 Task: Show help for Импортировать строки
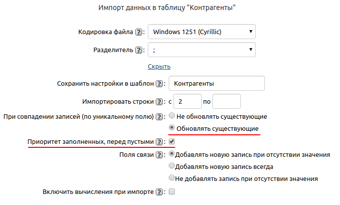tap(160, 102)
